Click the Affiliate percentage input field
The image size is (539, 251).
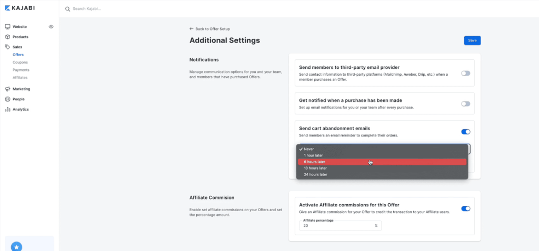[x=341, y=226]
